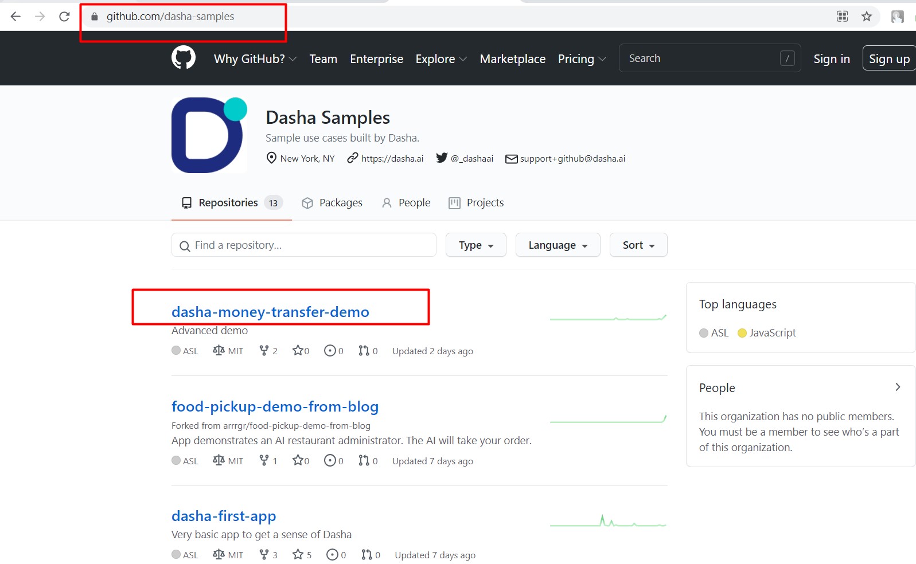Click the forks count of food-pickup-demo-from-blog
This screenshot has width=916, height=564.
(x=268, y=461)
